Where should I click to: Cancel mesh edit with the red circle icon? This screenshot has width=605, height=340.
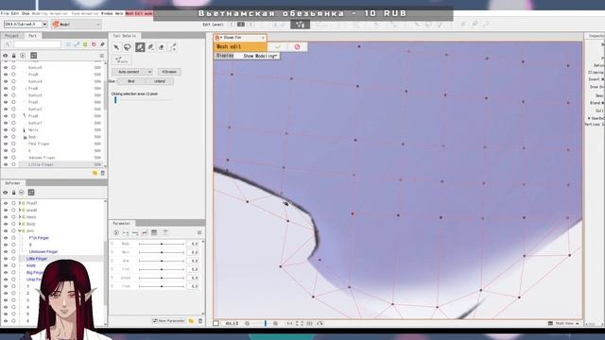[x=297, y=46]
